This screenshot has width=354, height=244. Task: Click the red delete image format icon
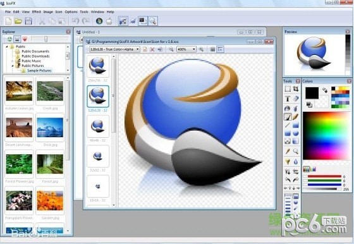point(152,49)
